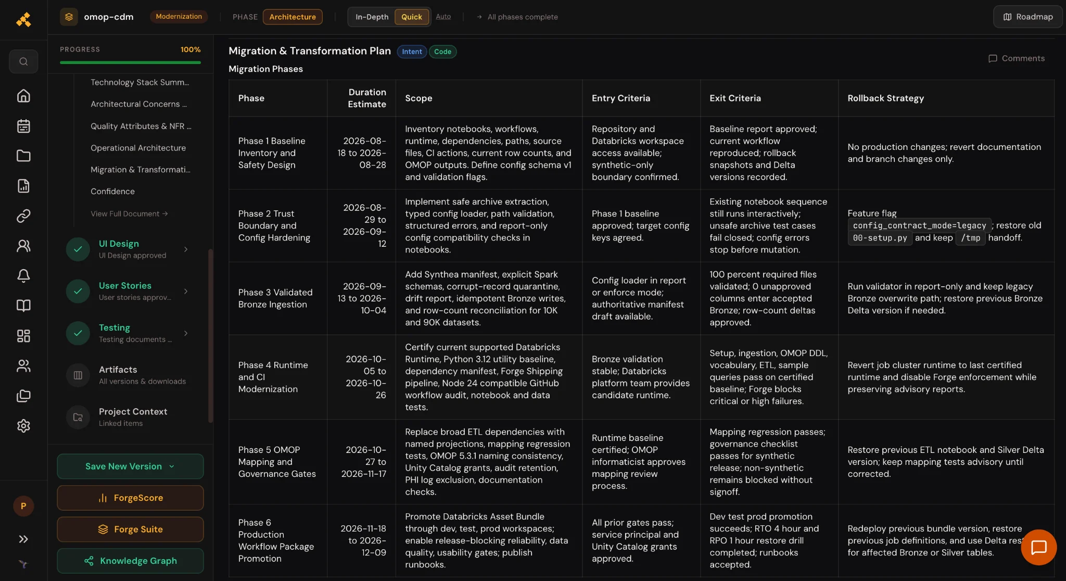
Task: Open Quality Attributes & NFR section
Action: tap(141, 126)
